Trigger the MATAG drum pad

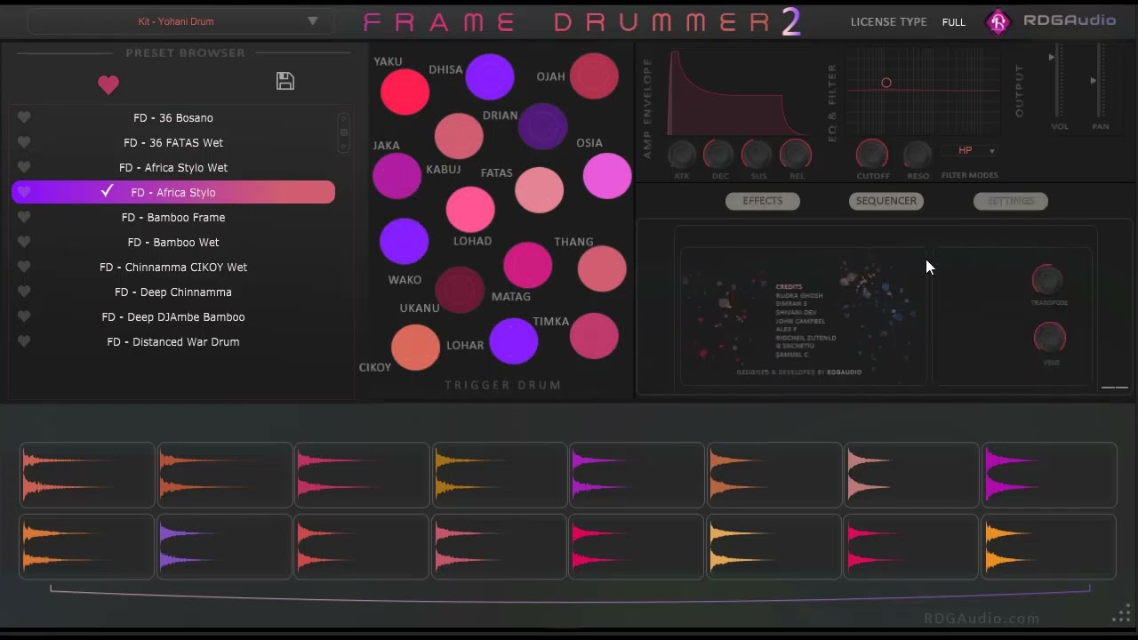tap(527, 265)
